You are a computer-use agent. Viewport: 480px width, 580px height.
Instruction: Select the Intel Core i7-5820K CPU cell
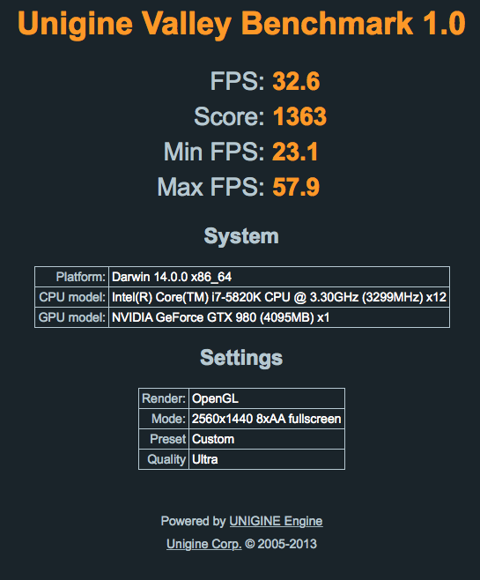pyautogui.click(x=279, y=297)
